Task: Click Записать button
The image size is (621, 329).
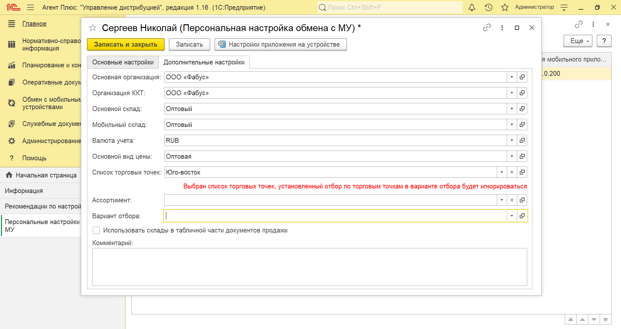Action: pyautogui.click(x=190, y=44)
